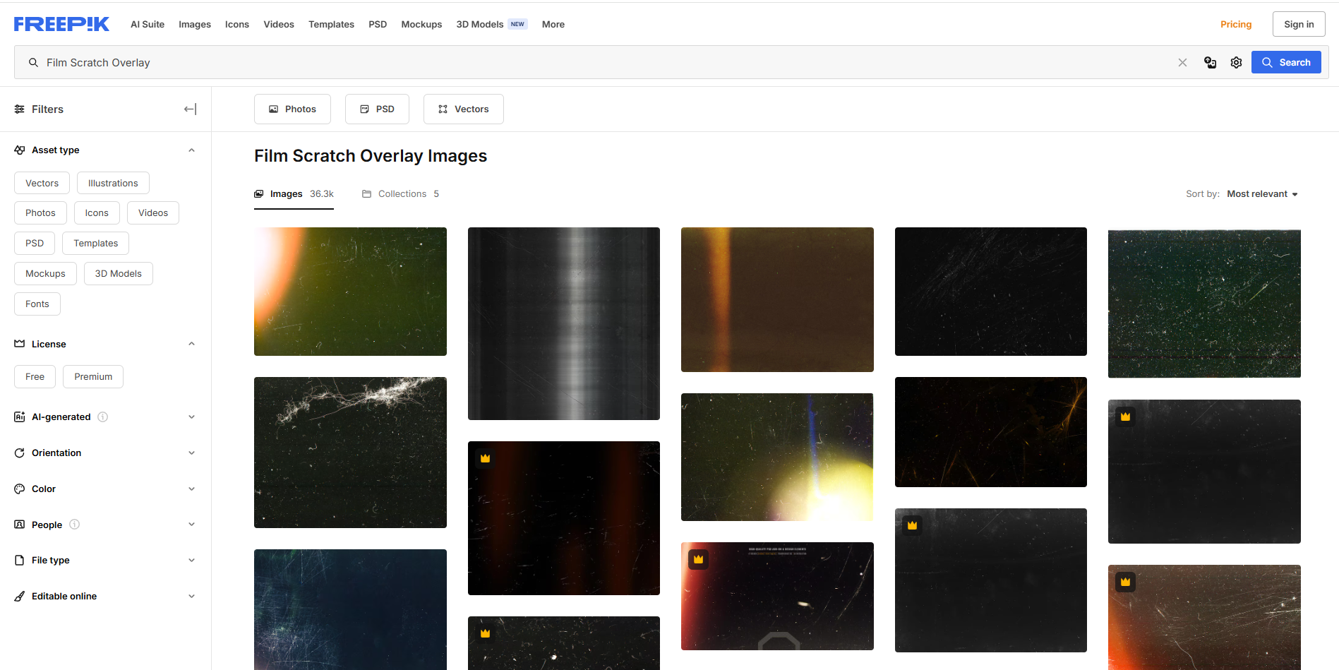
Task: Open search-by-image icon in search bar
Action: [x=1210, y=63]
